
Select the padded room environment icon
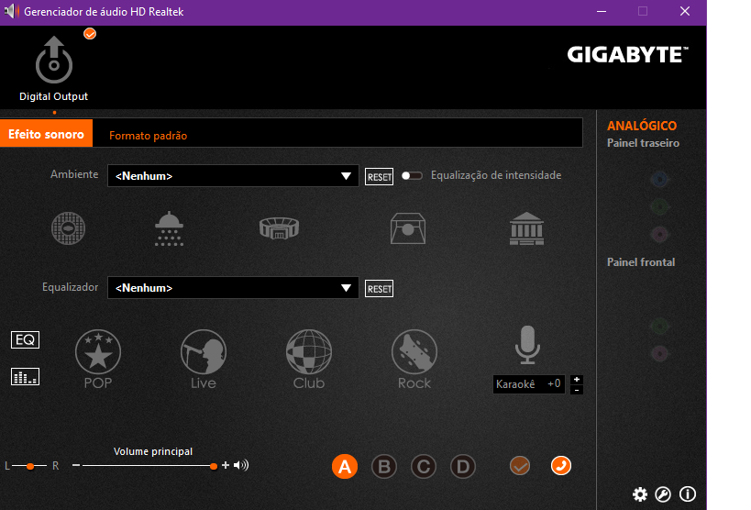point(407,228)
